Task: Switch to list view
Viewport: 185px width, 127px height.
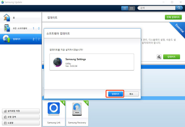Action: click(124, 8)
